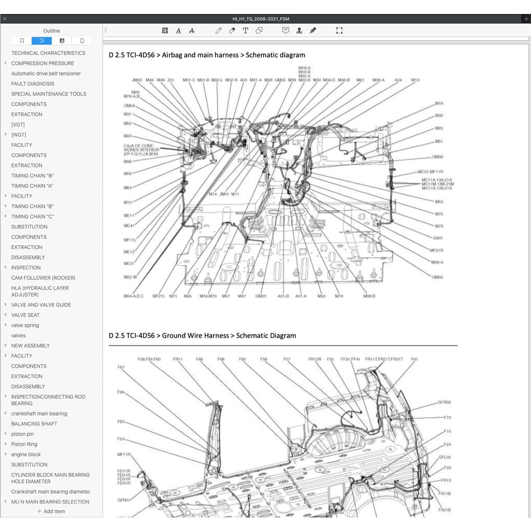531x531 pixels.
Task: Switch to the Bookmarks sidebar tab
Action: point(22,40)
